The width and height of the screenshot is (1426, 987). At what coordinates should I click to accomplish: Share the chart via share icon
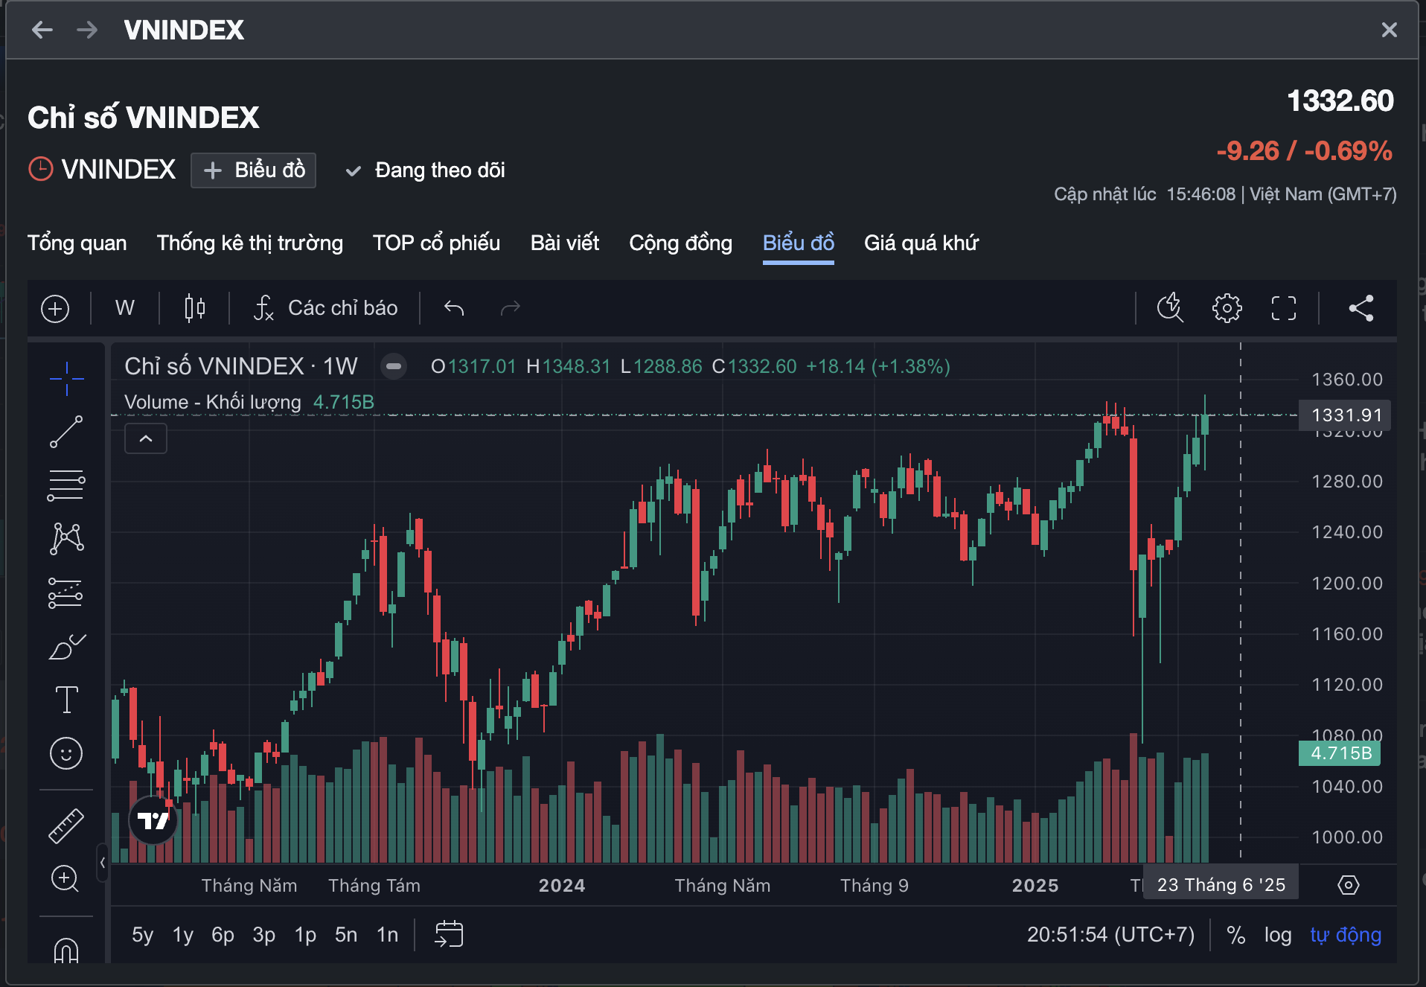tap(1361, 308)
